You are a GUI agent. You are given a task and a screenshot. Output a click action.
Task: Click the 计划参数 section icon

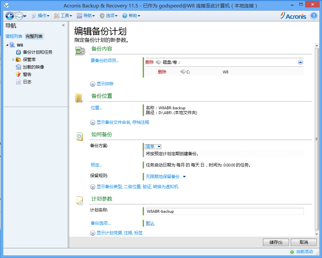(x=80, y=201)
